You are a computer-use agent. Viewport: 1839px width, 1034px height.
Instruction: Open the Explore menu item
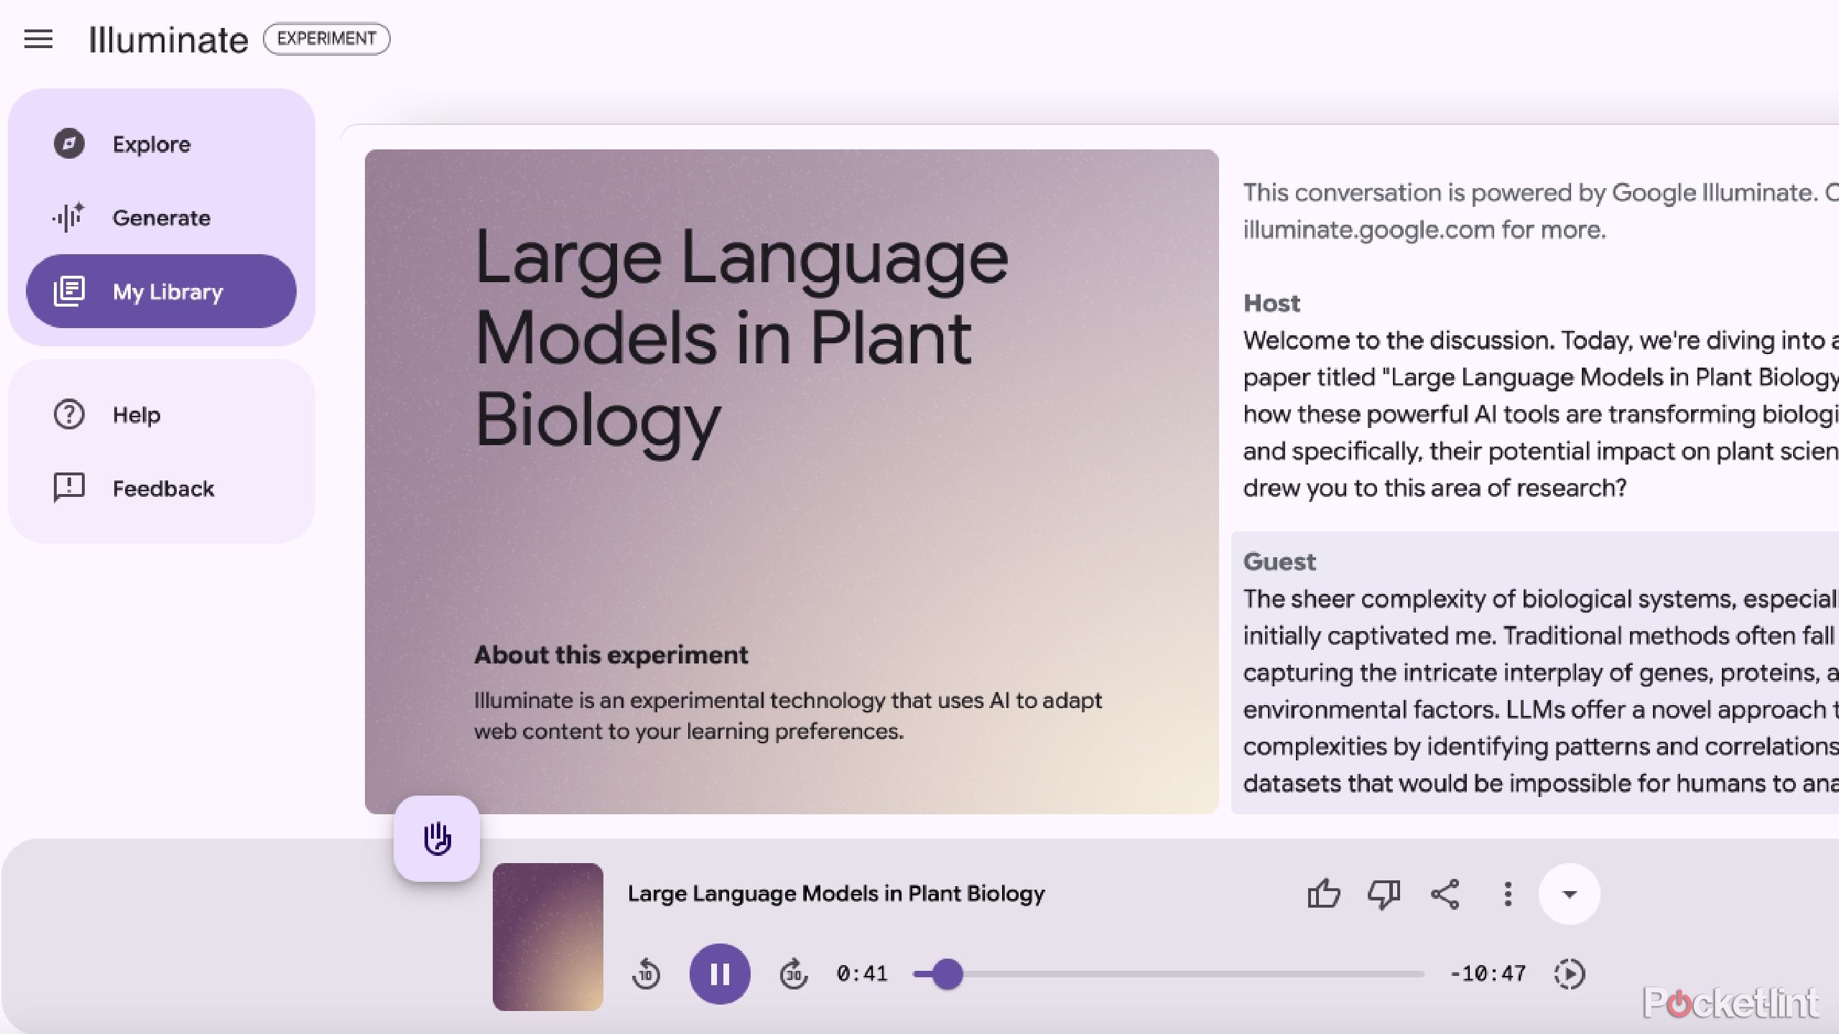[x=162, y=144]
